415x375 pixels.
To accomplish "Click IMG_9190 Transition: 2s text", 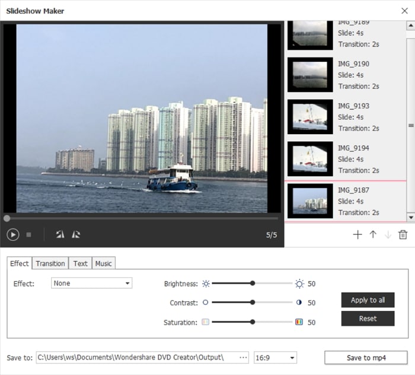I will 359,87.
